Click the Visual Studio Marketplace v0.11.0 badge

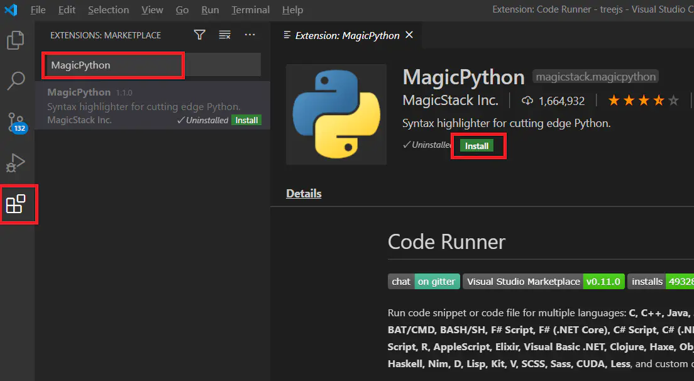point(543,282)
